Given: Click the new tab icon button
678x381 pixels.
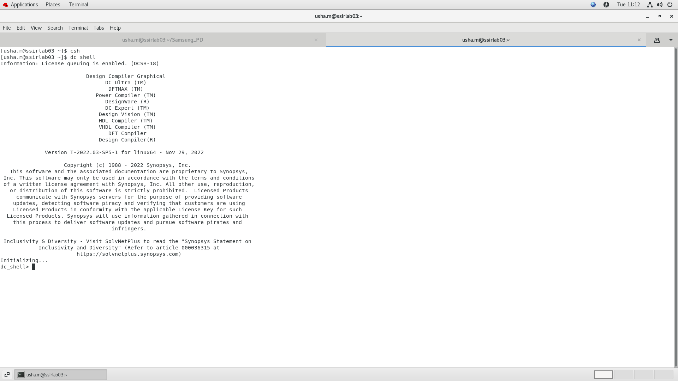Looking at the screenshot, I should point(656,40).
